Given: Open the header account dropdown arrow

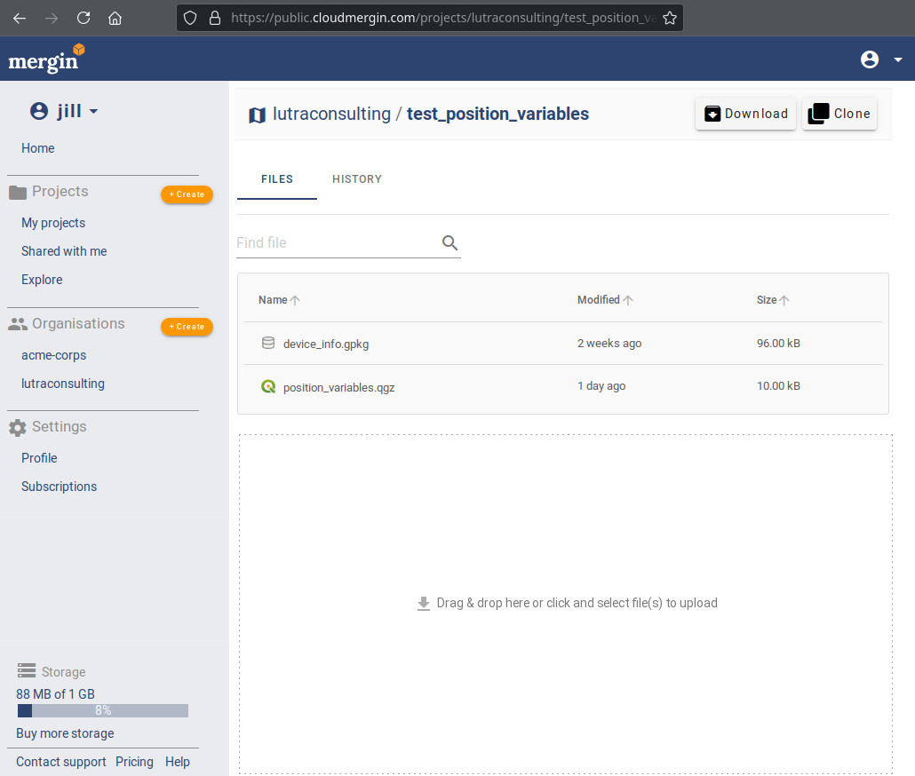Looking at the screenshot, I should (898, 59).
